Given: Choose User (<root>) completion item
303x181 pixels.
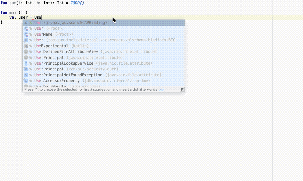Looking at the screenshot, I should click(104, 28).
